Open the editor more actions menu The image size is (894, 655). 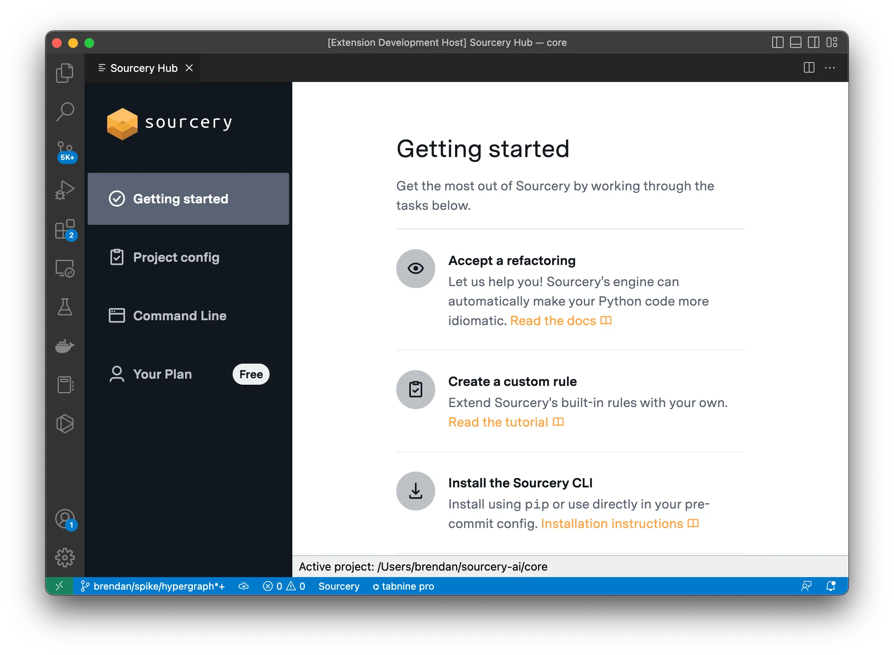click(x=830, y=68)
